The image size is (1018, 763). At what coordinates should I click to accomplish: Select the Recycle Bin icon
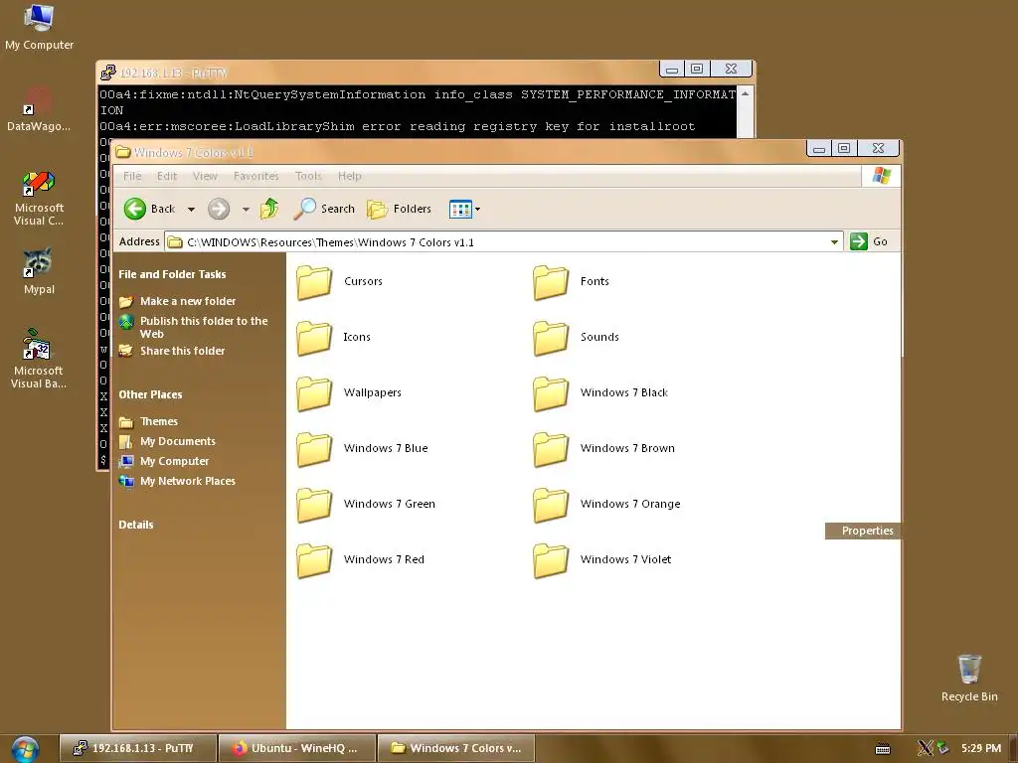969,678
